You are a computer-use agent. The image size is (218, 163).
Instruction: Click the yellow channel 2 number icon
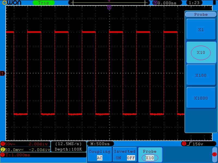(x=3, y=150)
